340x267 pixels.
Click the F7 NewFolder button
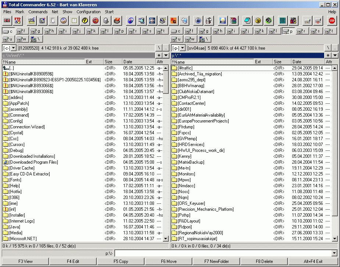(x=216, y=261)
